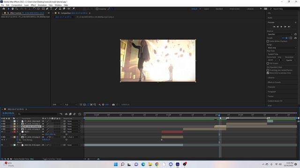
Task: Open the preview Resolution Quarter dropdown
Action: (291, 60)
